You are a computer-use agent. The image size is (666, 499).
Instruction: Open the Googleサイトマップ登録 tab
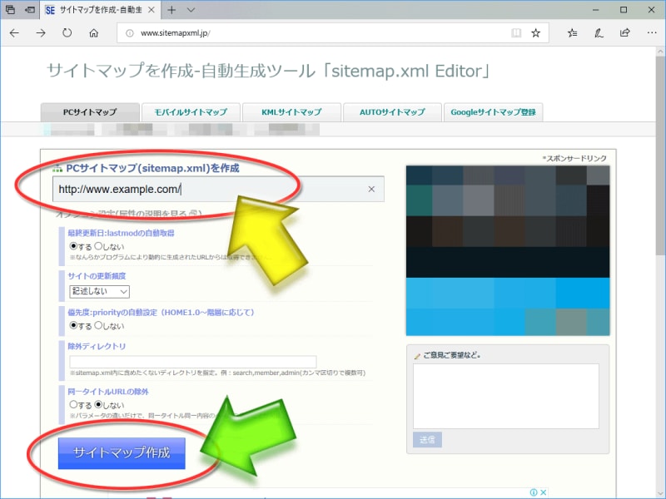click(x=495, y=112)
